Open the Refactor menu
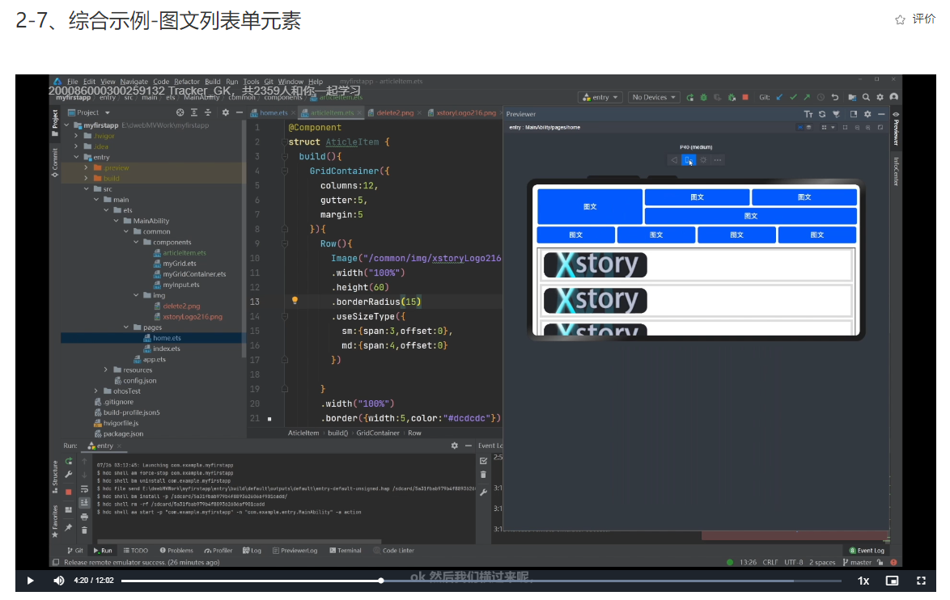950x600 pixels. [187, 82]
